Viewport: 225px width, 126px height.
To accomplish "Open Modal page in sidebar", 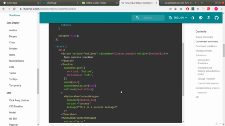I will tap(13, 113).
